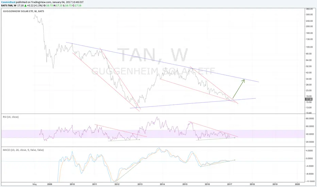Click the 200.00 price axis label
This screenshot has height=187, width=317.
pyautogui.click(x=310, y=27)
